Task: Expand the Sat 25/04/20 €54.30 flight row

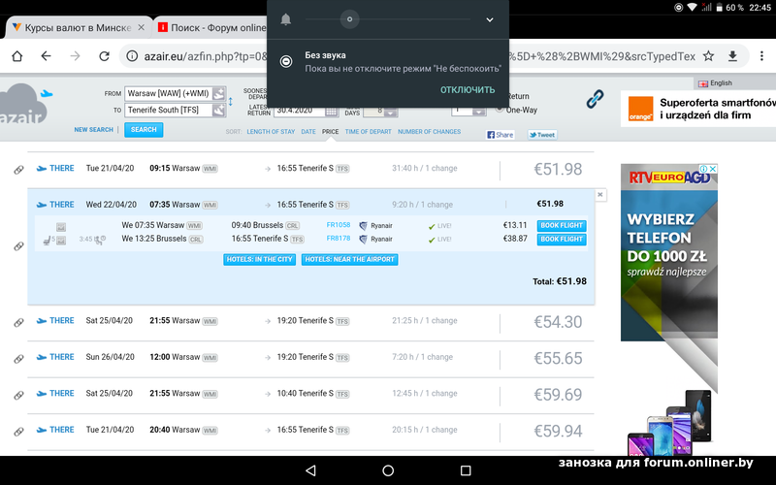Action: coord(310,322)
